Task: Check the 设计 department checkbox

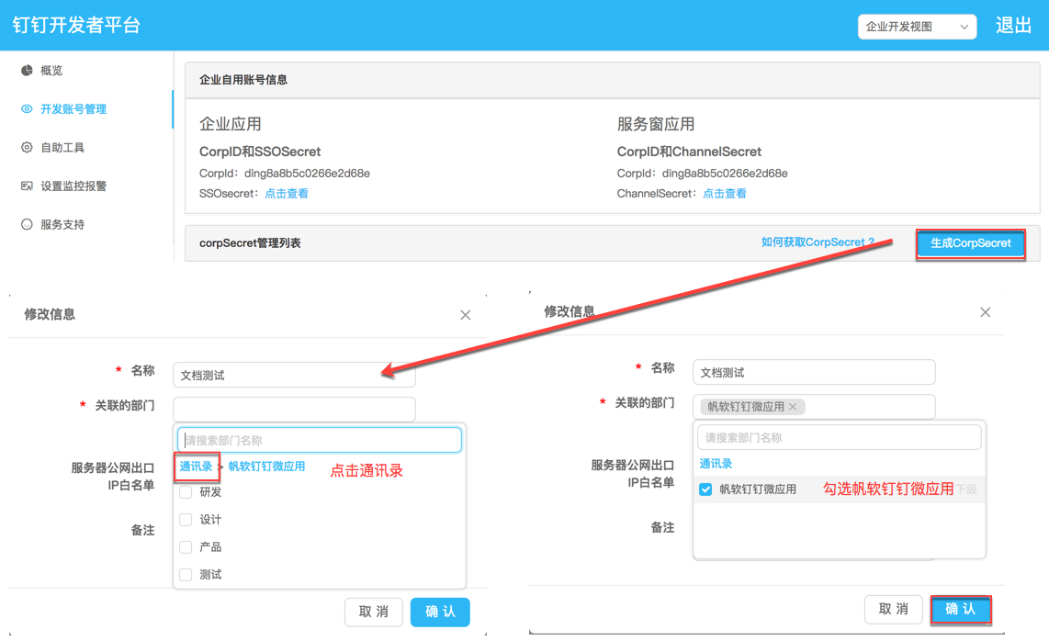Action: click(186, 520)
